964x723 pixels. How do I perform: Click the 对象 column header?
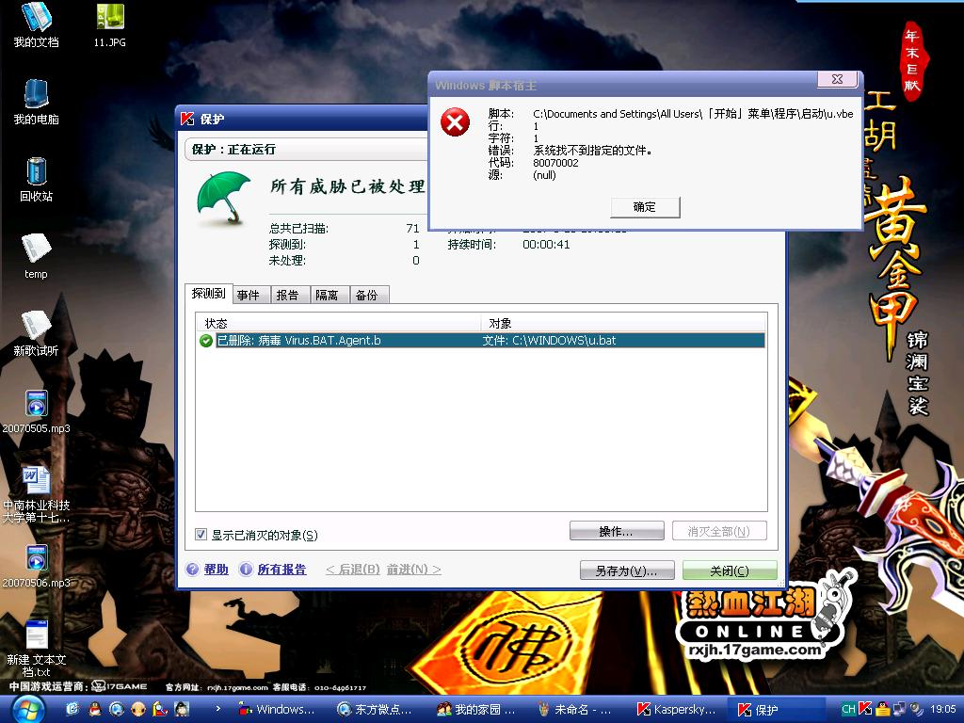click(623, 324)
